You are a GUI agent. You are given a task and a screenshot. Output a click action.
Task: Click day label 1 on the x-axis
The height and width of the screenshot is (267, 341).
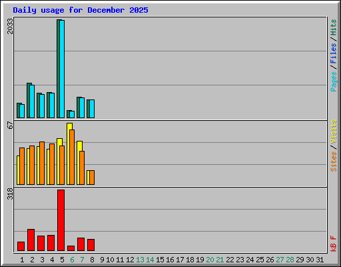[22, 260]
